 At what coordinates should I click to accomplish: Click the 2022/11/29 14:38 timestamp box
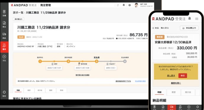tap(82, 68)
